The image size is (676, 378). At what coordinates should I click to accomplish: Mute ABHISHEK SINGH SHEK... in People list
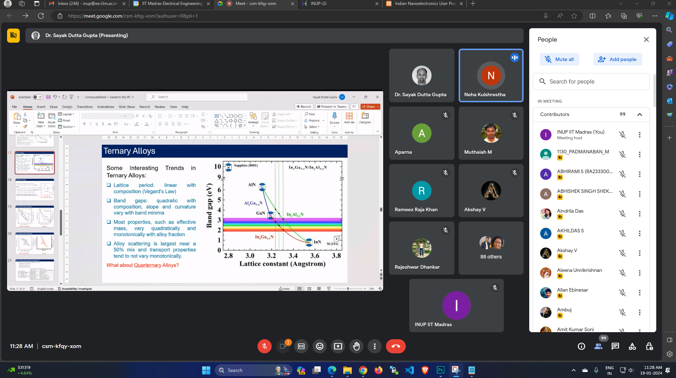(x=622, y=194)
